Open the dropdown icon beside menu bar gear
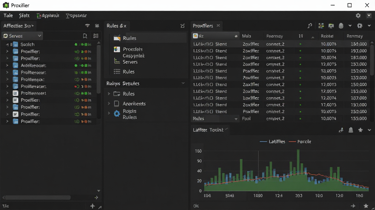375x210 pixels. coord(369,15)
